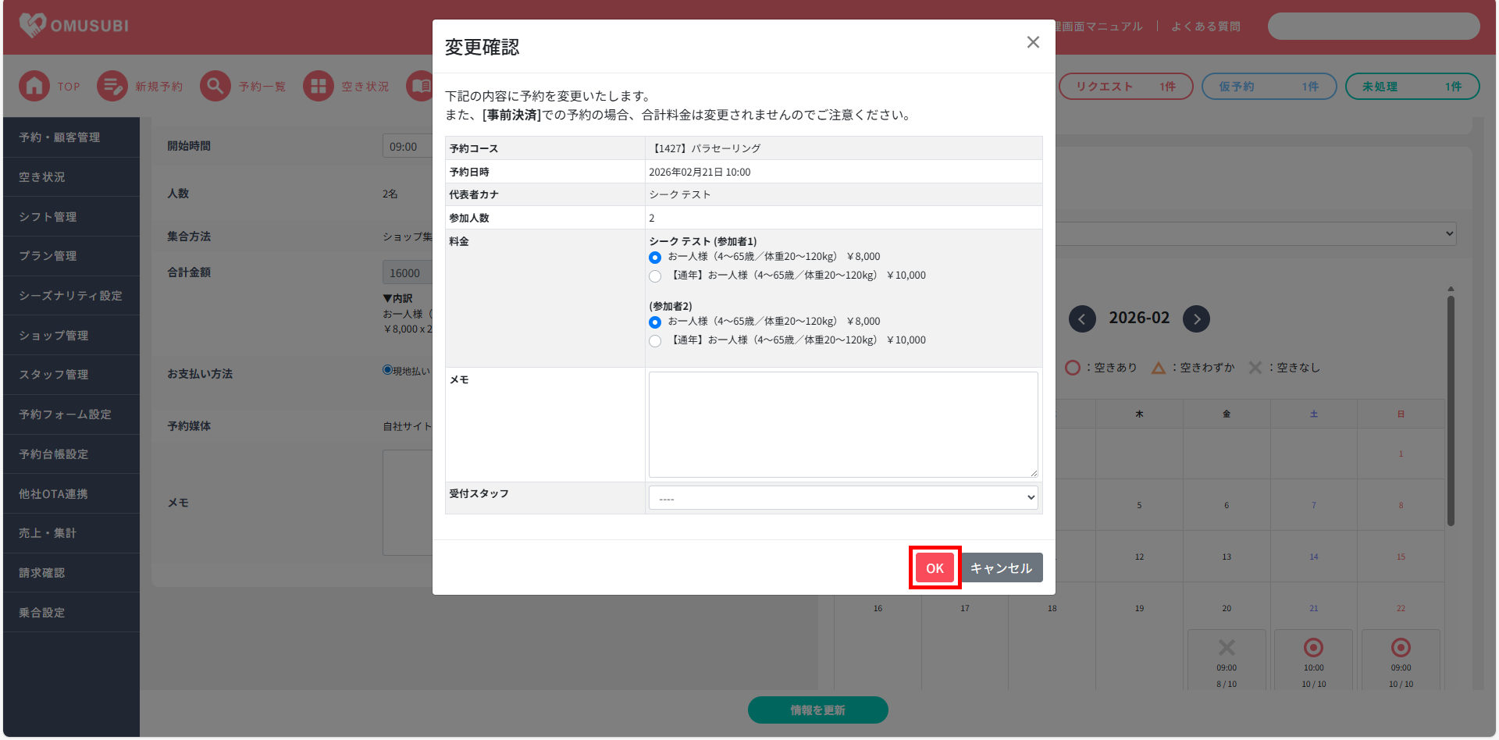Select 通年 ¥10,000 rate for 参加者2

pyautogui.click(x=655, y=341)
